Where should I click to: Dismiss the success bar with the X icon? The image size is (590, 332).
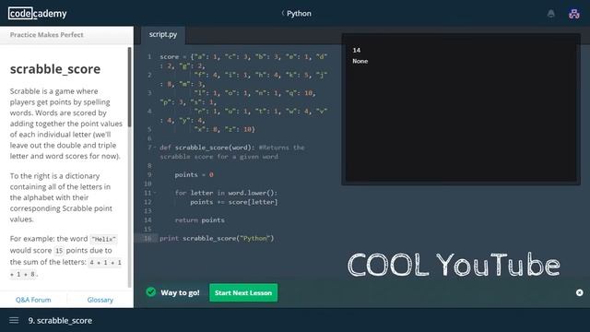pos(580,292)
